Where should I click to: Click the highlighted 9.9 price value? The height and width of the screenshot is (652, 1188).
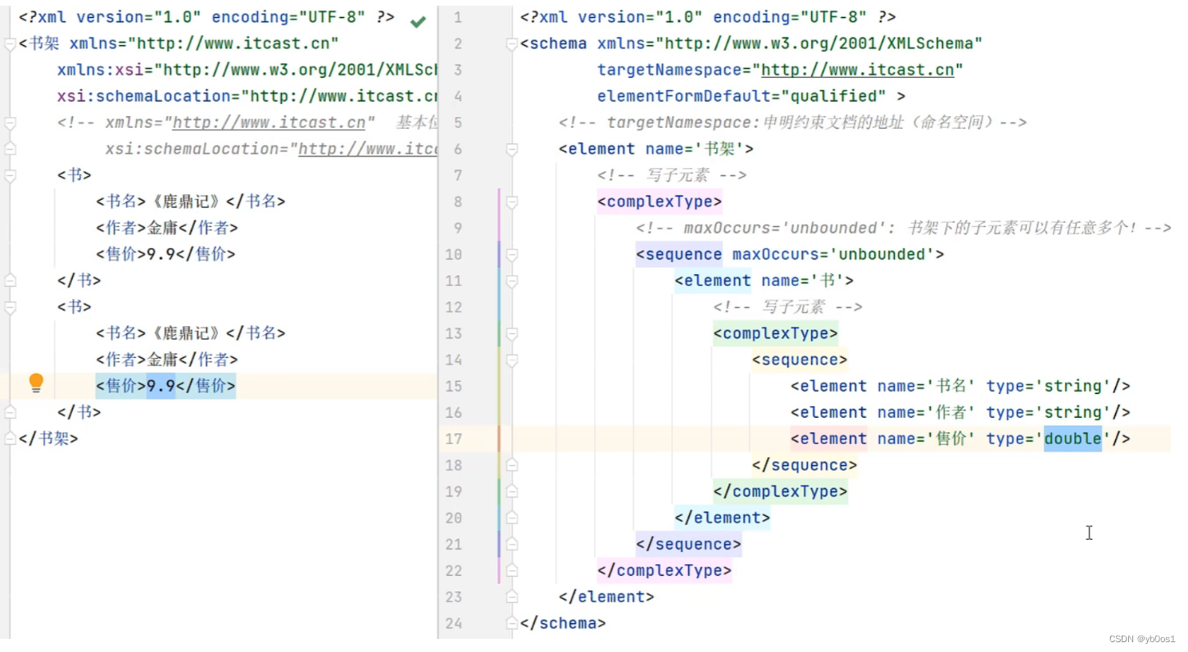[161, 386]
